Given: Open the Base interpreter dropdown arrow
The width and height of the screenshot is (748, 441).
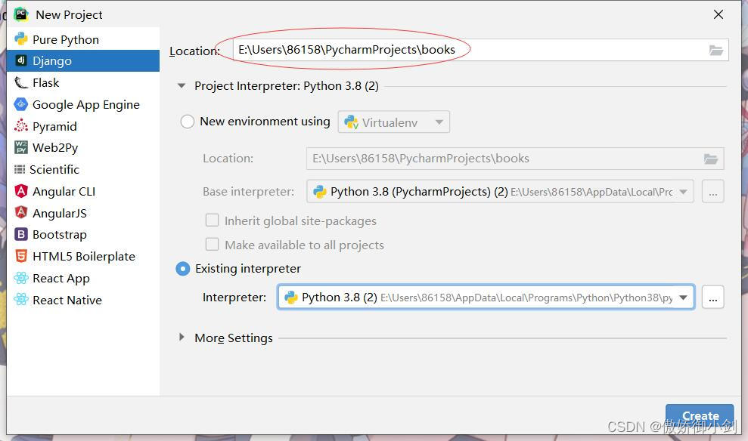Looking at the screenshot, I should [x=683, y=192].
